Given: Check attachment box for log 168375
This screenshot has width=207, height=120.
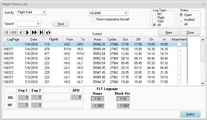Looking at the screenshot, I should coord(179,58).
